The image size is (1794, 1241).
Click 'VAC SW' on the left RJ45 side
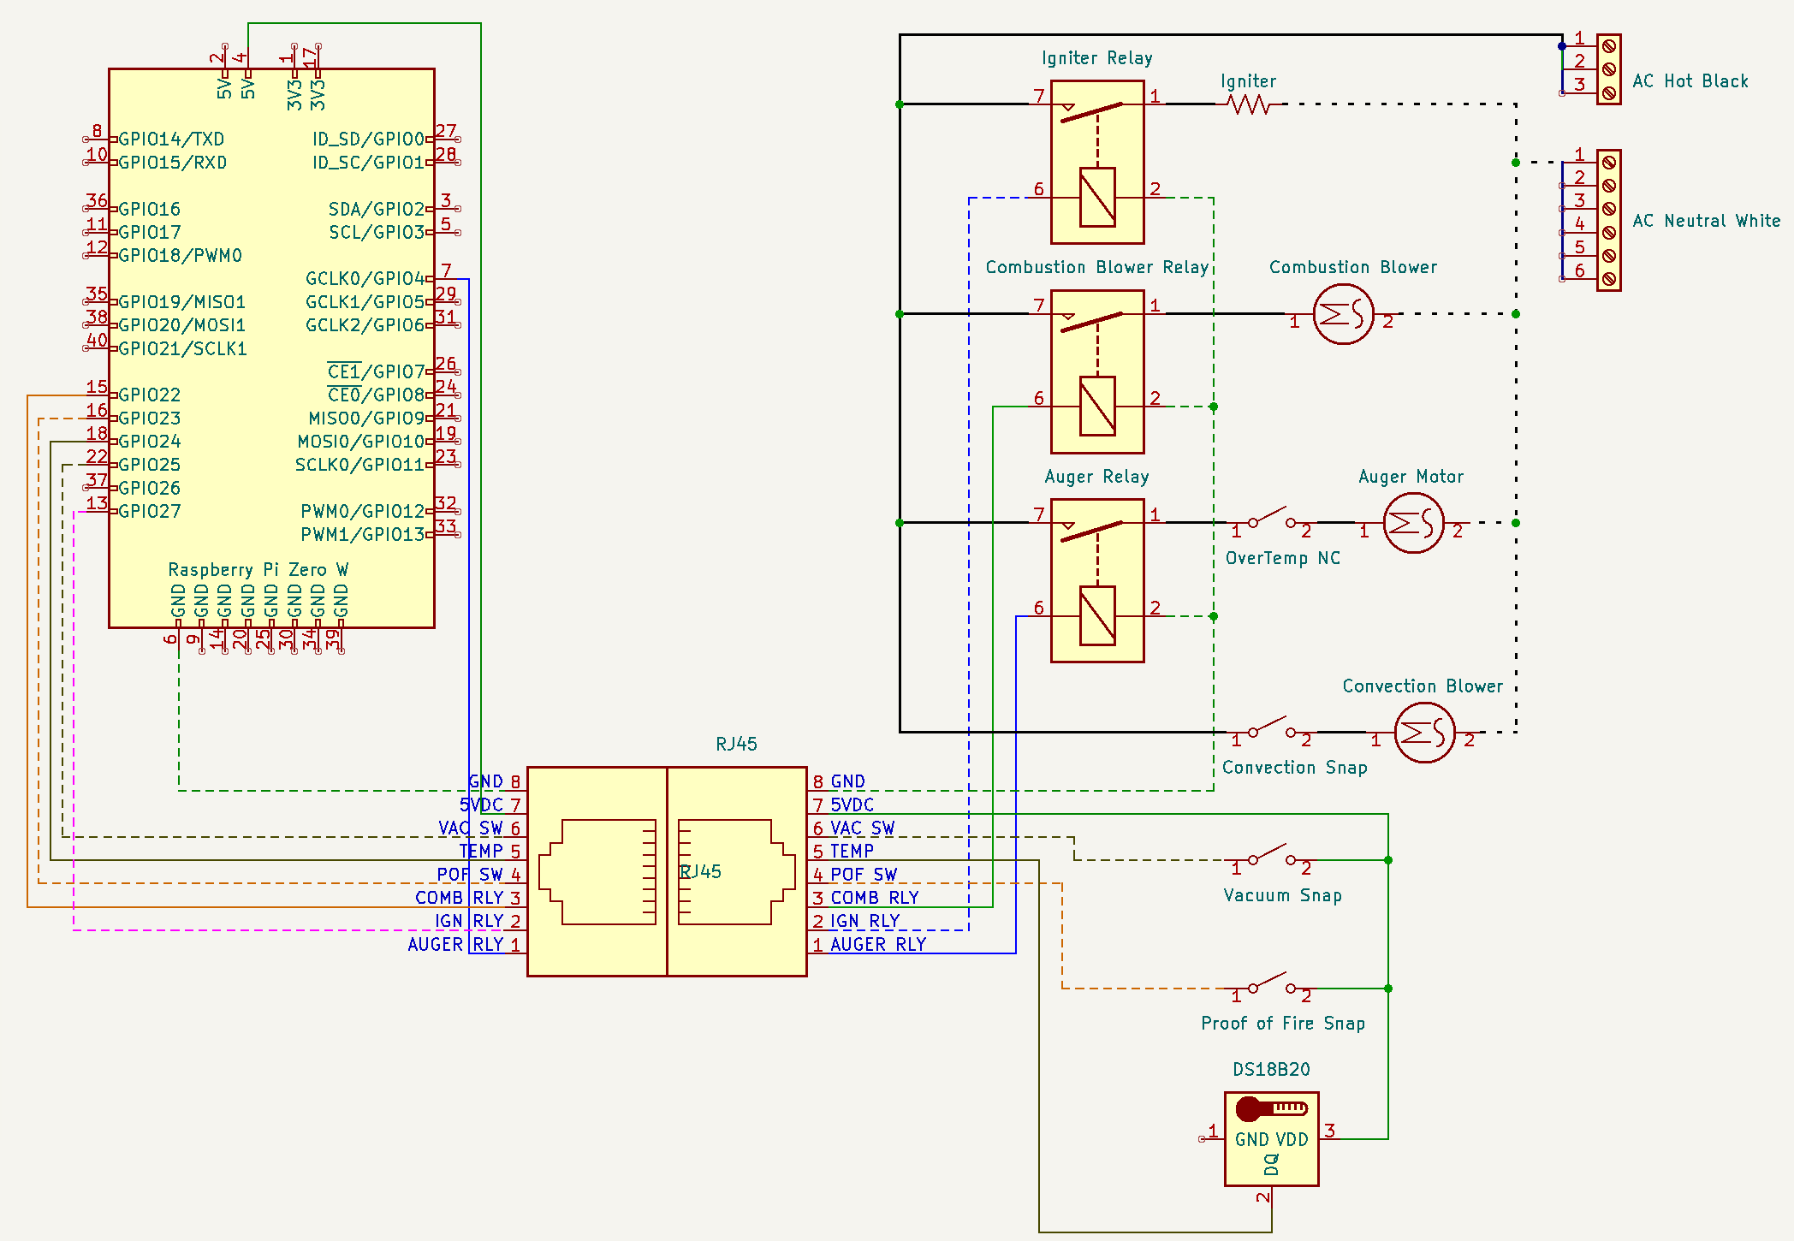coord(471,828)
